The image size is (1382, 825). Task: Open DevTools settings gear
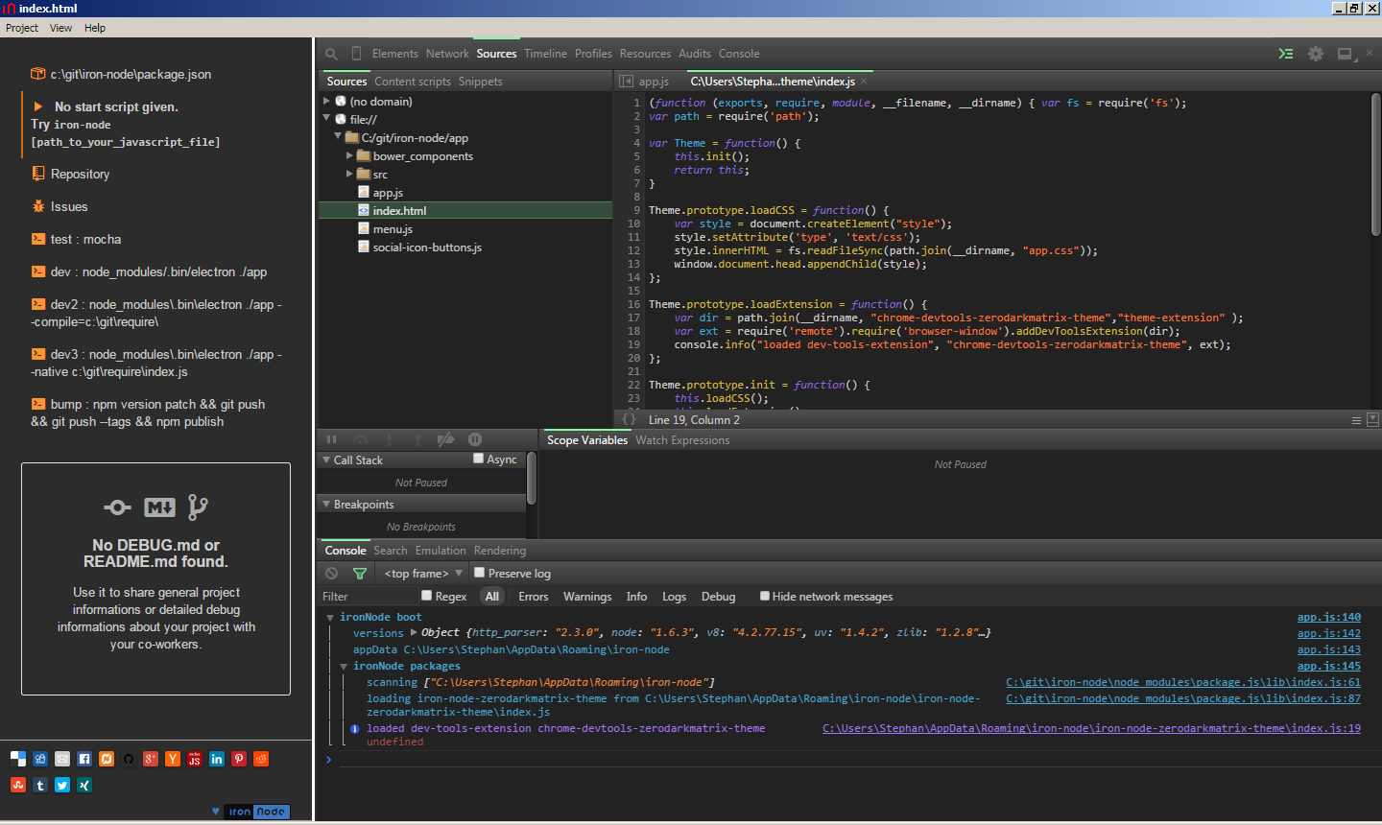(1316, 54)
